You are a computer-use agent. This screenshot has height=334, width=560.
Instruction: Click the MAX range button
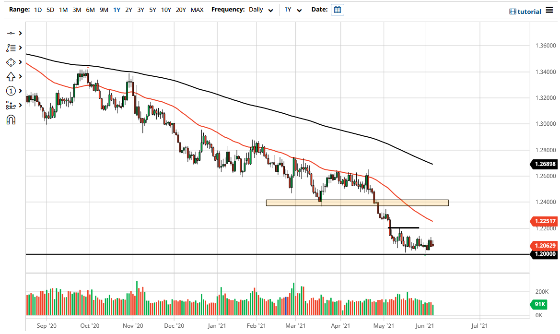pyautogui.click(x=197, y=9)
